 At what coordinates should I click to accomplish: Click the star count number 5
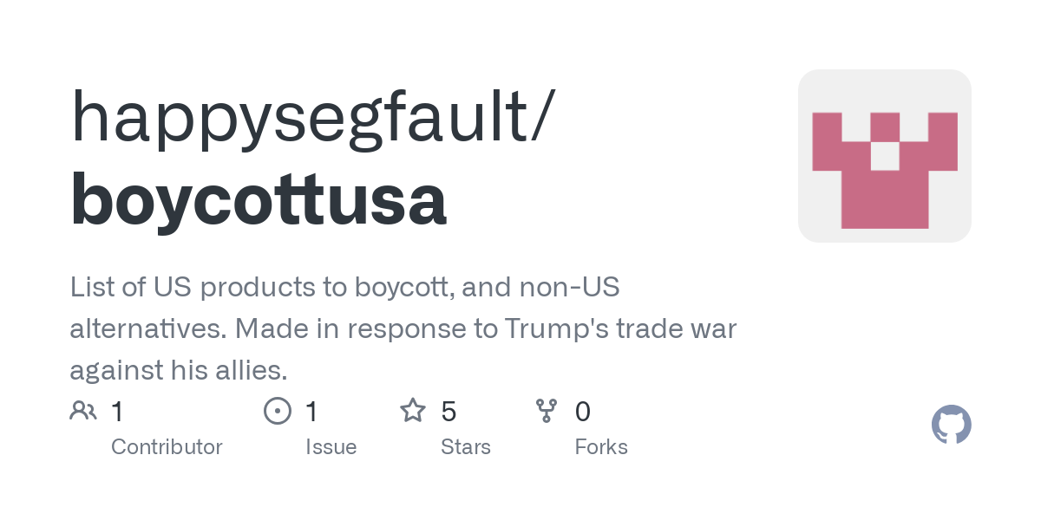click(x=448, y=412)
